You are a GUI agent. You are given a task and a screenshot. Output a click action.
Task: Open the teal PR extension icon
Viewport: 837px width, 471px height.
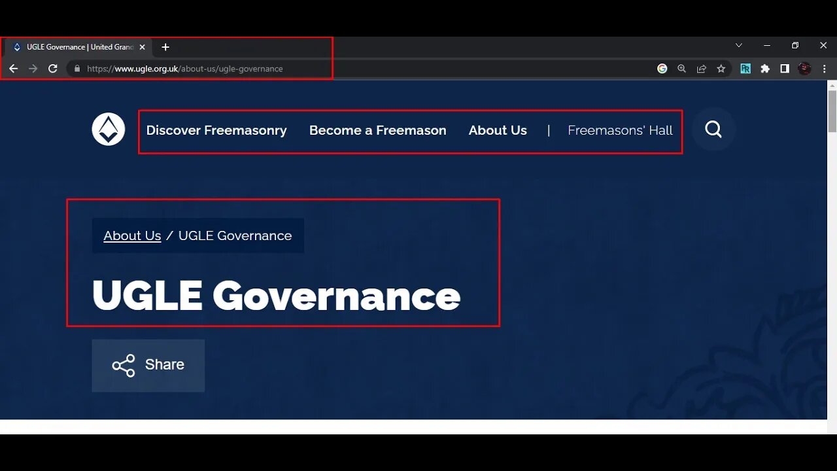tap(745, 69)
